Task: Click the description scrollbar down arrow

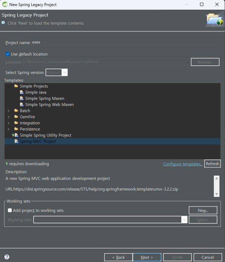Action: [216, 194]
